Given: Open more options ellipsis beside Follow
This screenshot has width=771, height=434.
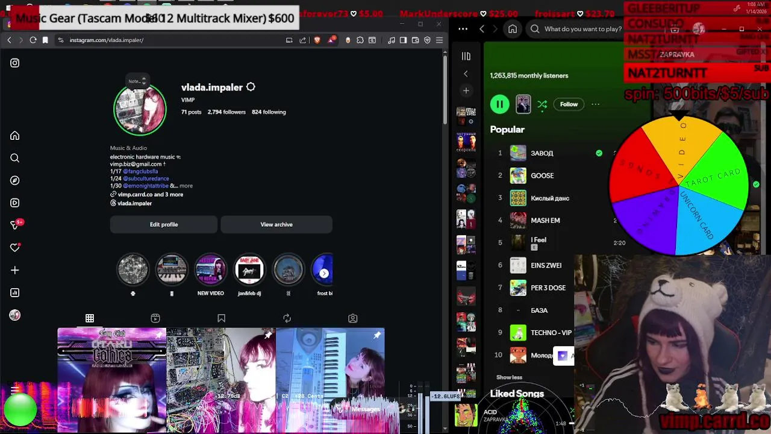Looking at the screenshot, I should pos(595,104).
